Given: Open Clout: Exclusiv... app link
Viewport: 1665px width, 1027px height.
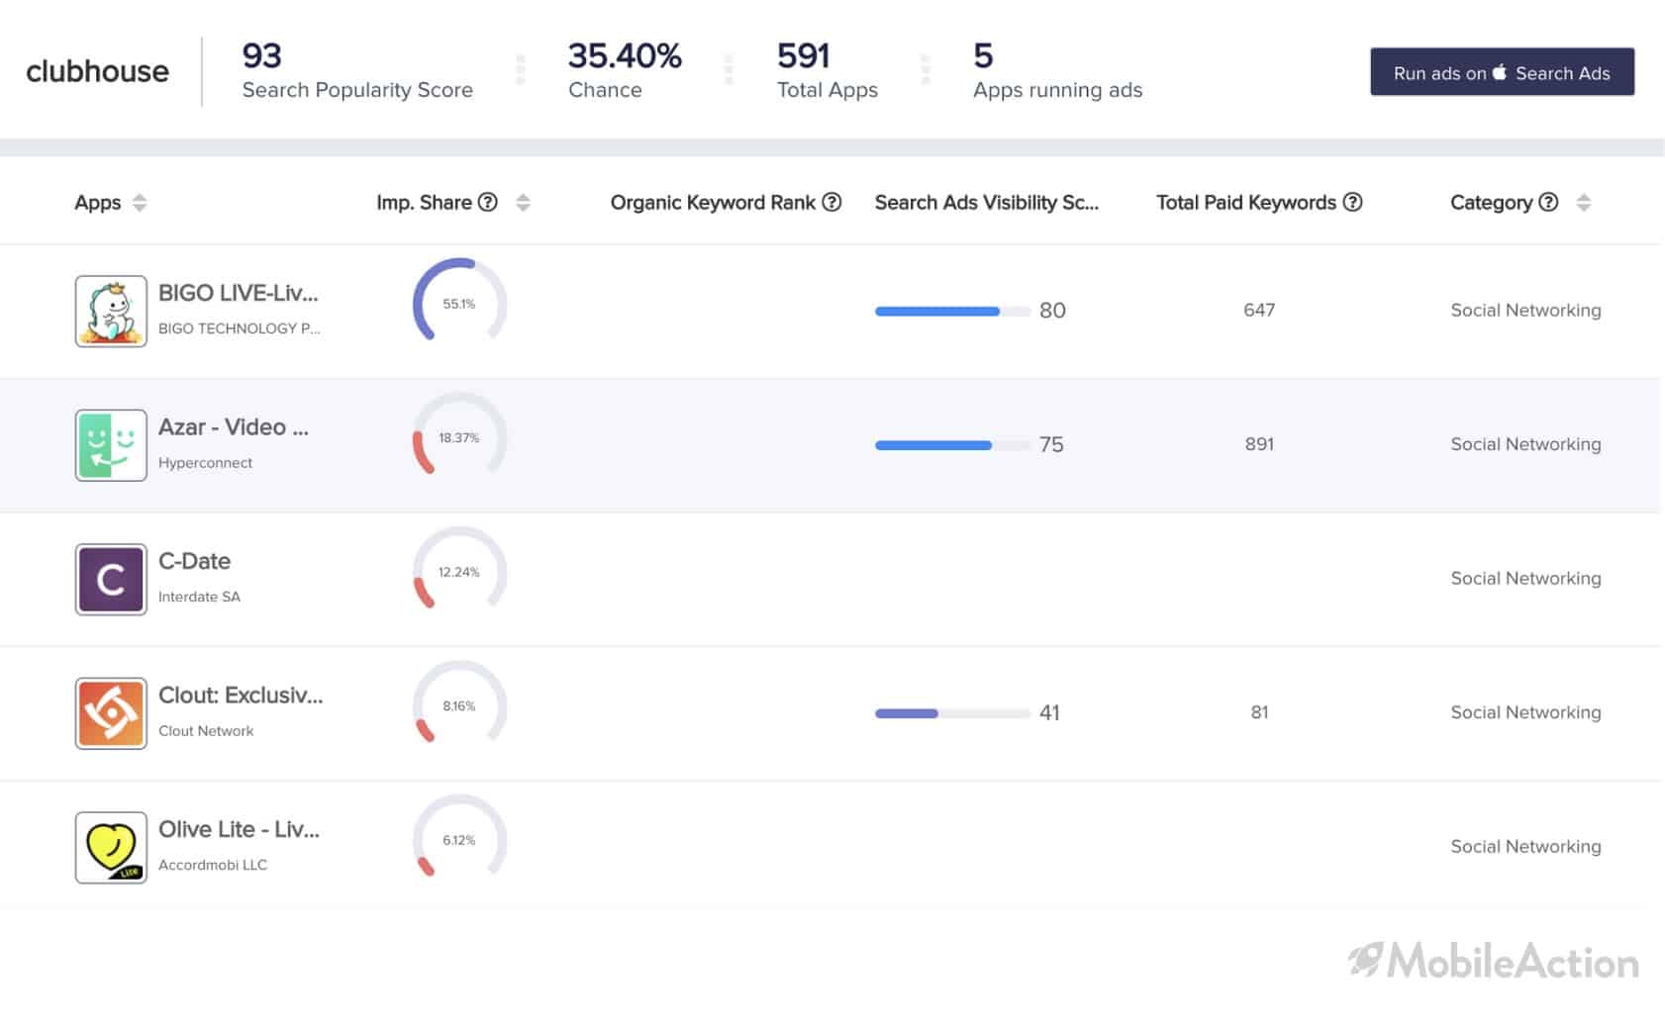Looking at the screenshot, I should (241, 696).
